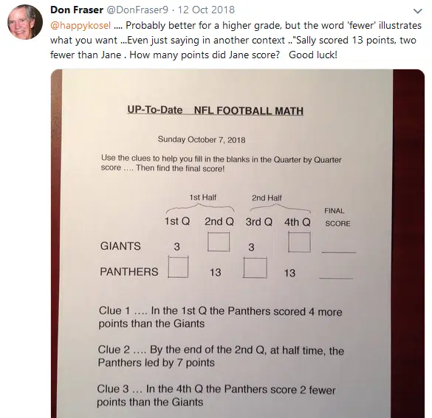Open Don Fraser's profile avatar
The image size is (432, 418).
point(25,22)
